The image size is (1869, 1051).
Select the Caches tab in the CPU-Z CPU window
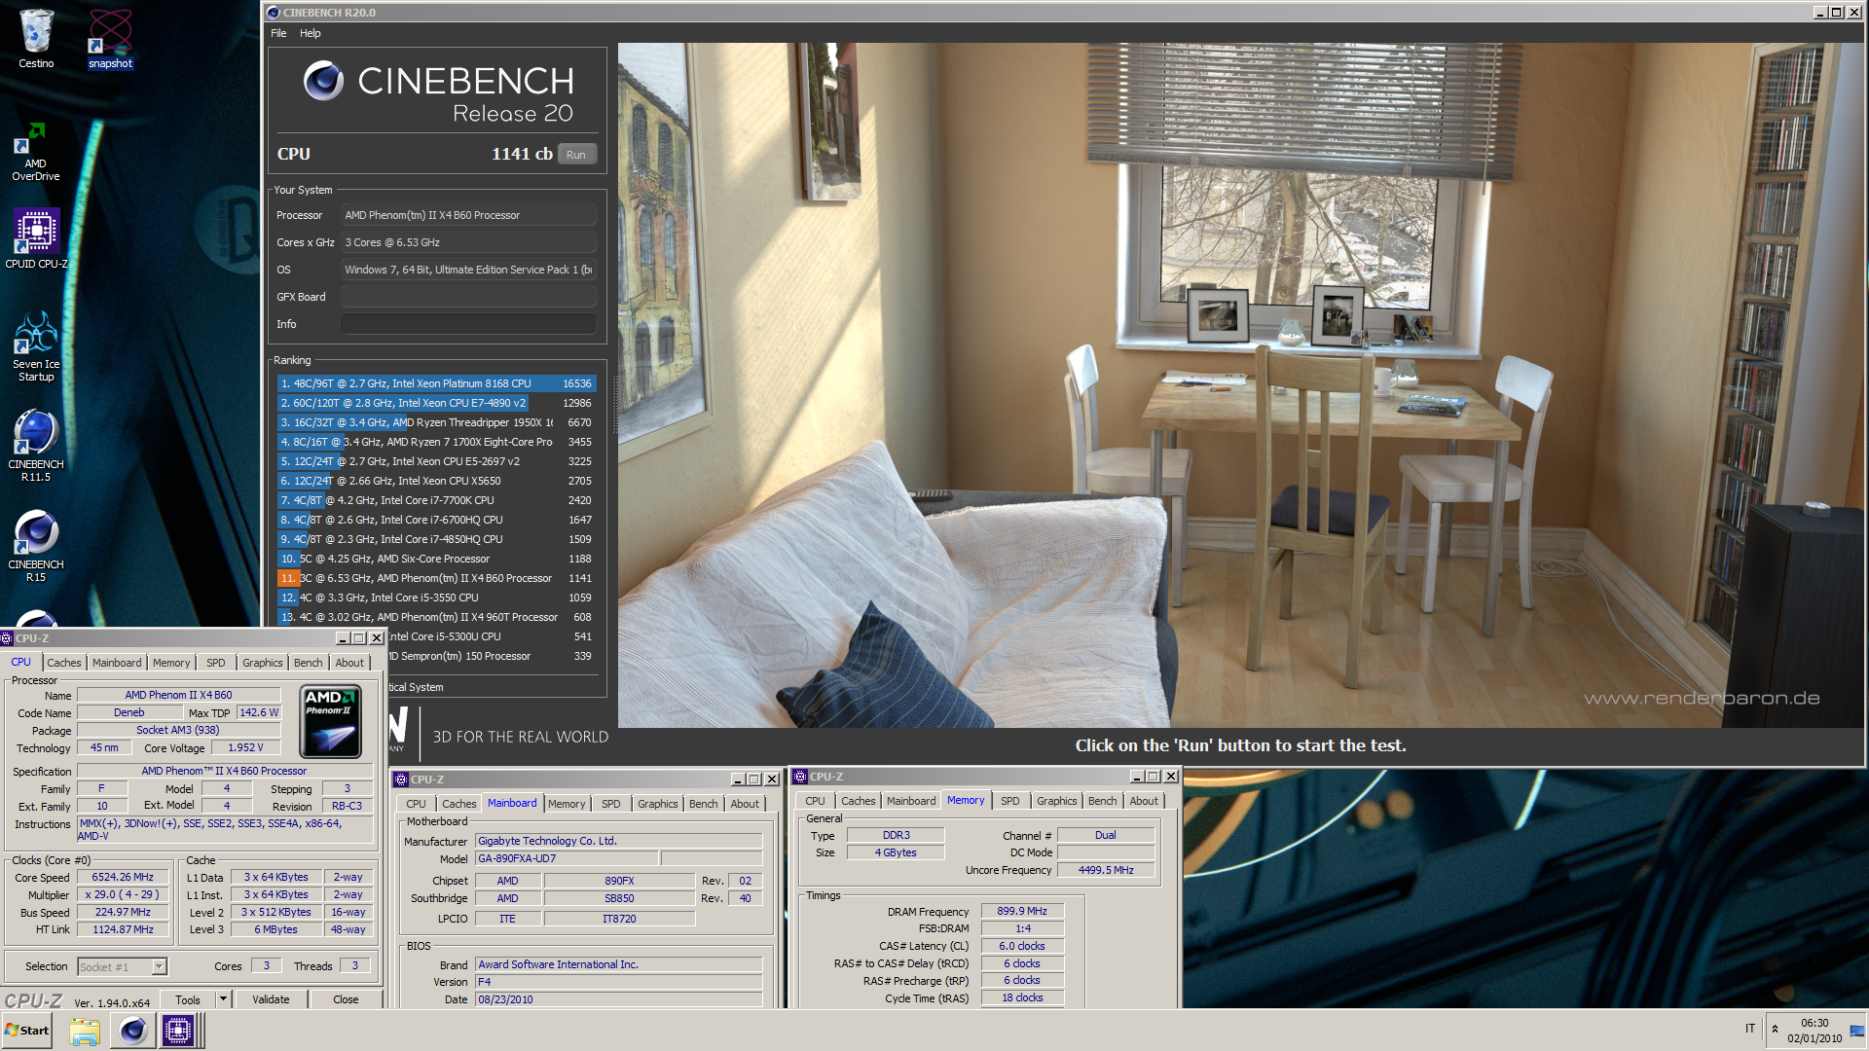pyautogui.click(x=64, y=663)
